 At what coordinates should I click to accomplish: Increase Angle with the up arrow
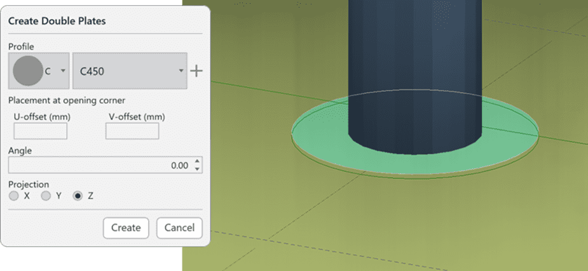click(197, 162)
